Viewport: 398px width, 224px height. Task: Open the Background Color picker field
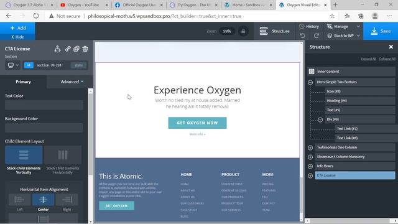click(x=44, y=128)
